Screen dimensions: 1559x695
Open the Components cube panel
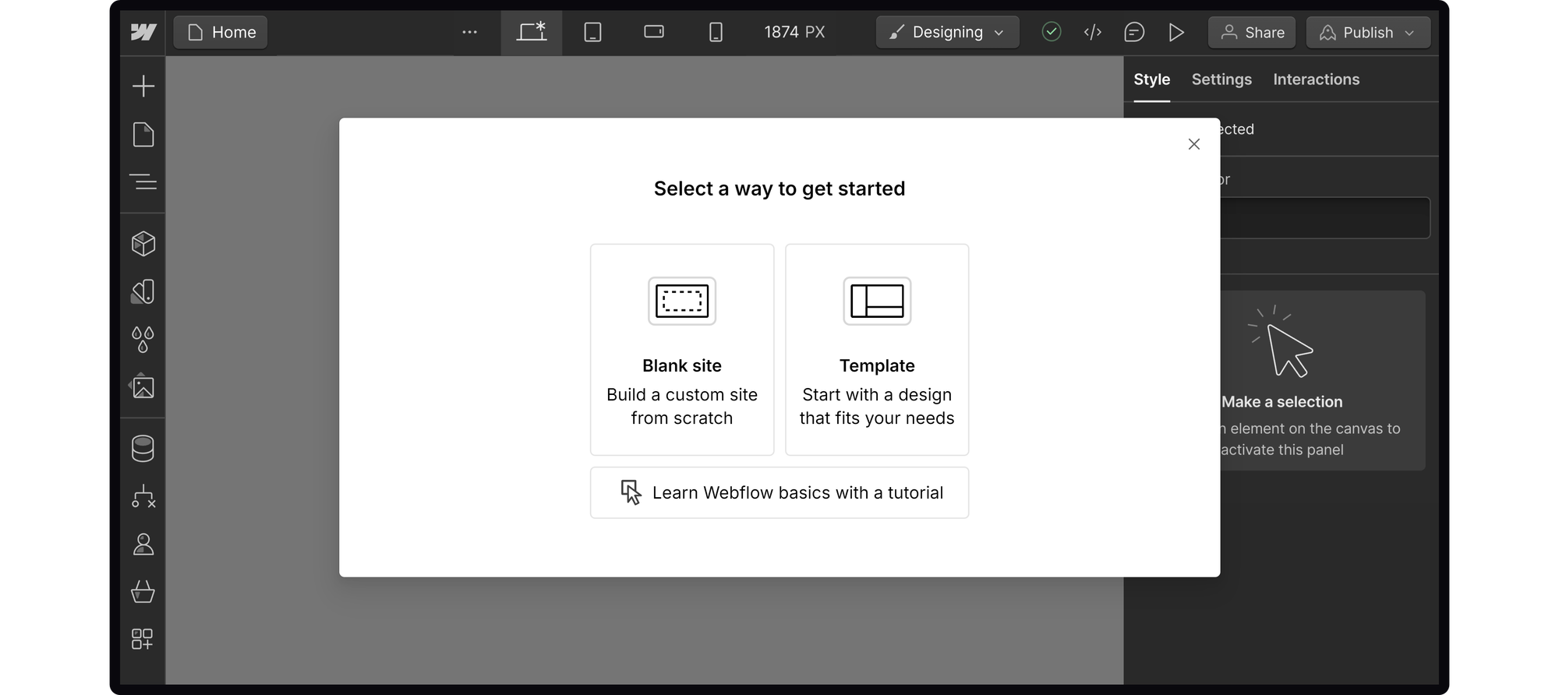coord(143,243)
